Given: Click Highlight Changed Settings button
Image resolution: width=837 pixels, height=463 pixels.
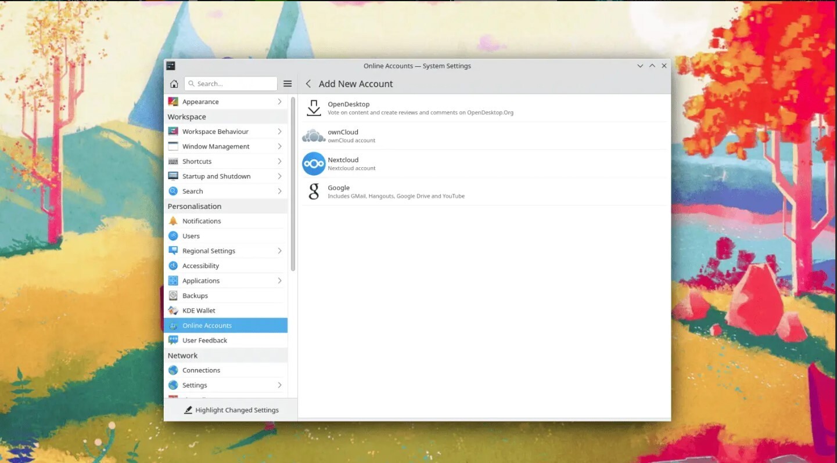Looking at the screenshot, I should tap(231, 410).
